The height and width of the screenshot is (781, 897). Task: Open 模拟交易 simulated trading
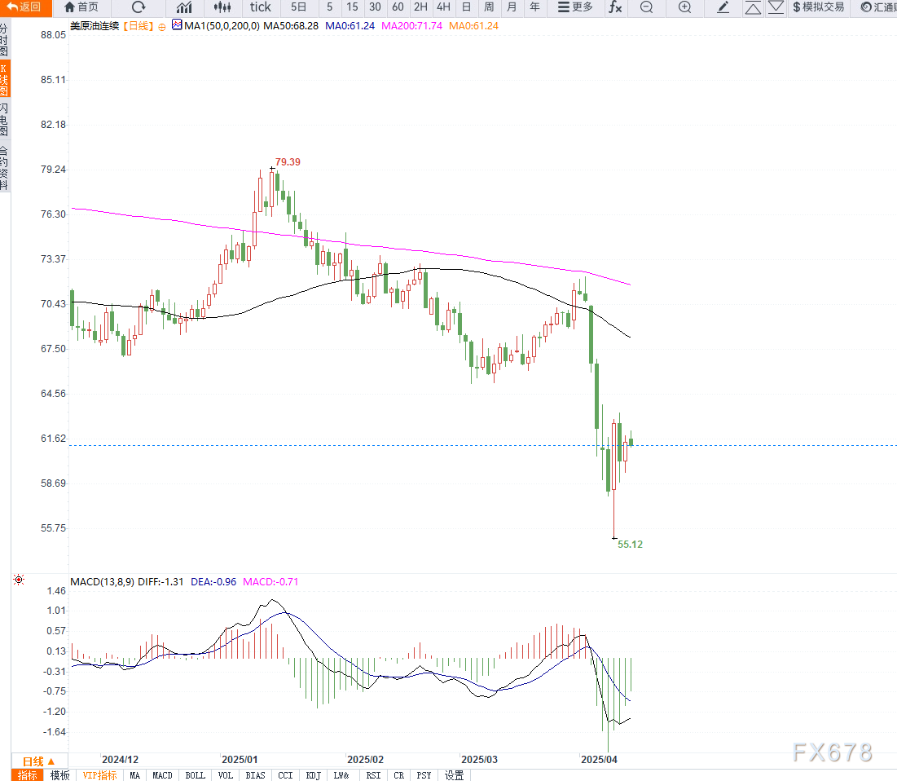pyautogui.click(x=818, y=7)
